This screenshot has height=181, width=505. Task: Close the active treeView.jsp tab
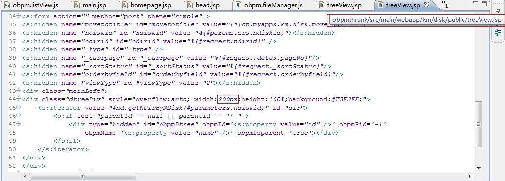point(426,5)
